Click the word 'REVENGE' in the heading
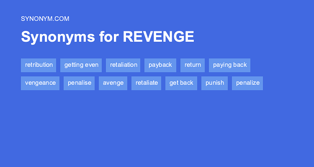 (x=158, y=37)
